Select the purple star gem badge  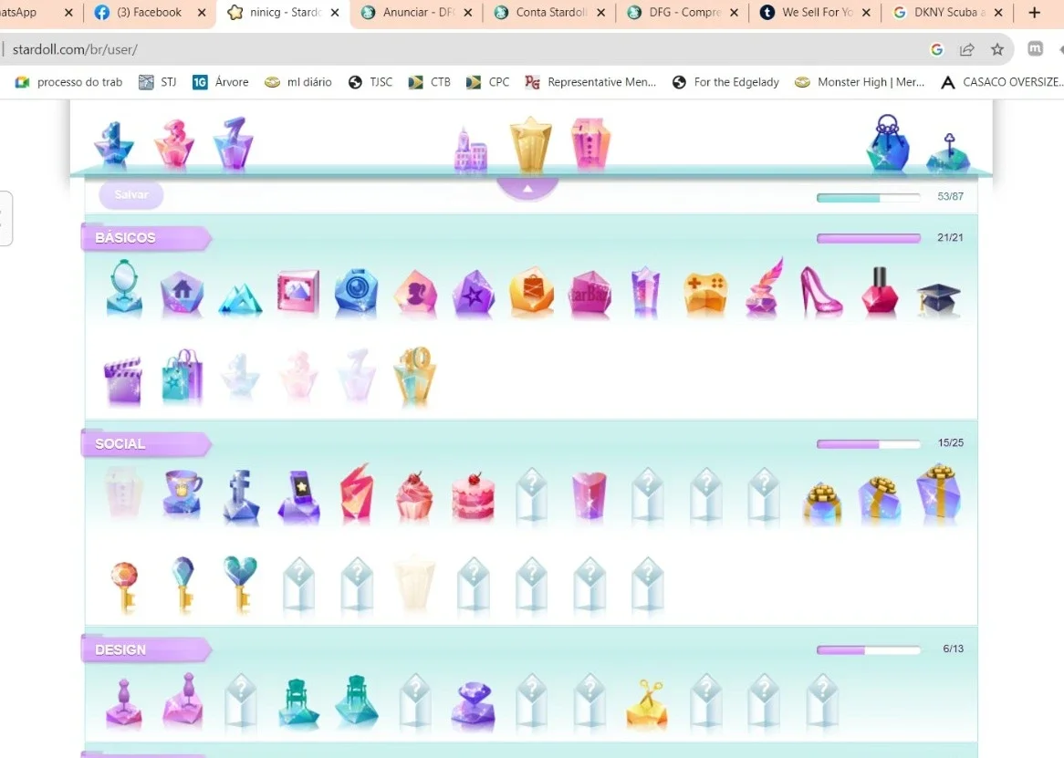[x=474, y=294]
